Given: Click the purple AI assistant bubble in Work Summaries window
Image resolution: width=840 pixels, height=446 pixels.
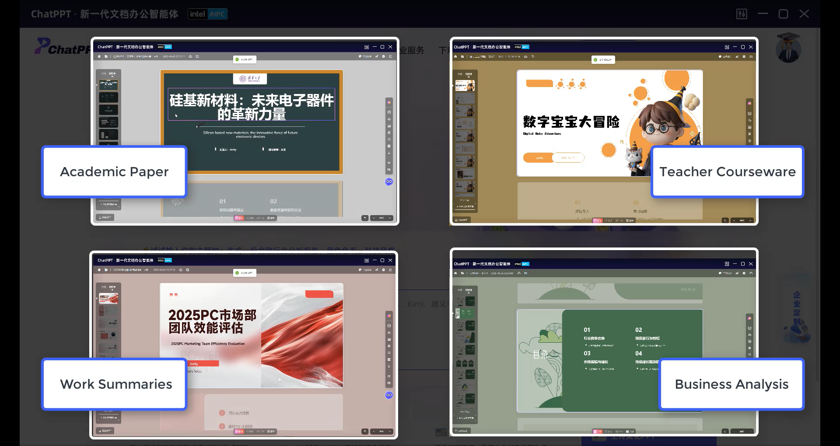Looking at the screenshot, I should [x=389, y=395].
